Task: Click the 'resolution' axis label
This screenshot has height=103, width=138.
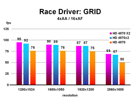Action: tap(70, 95)
